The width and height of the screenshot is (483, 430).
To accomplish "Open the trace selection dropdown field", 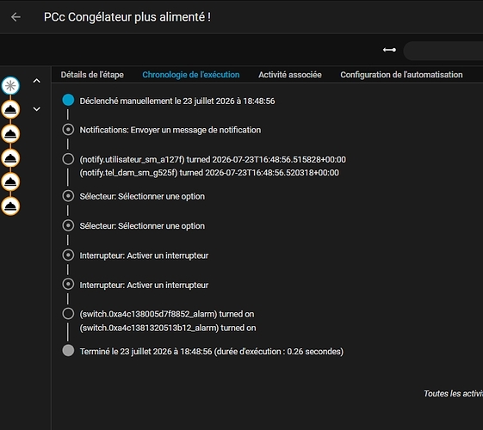I will [x=443, y=51].
